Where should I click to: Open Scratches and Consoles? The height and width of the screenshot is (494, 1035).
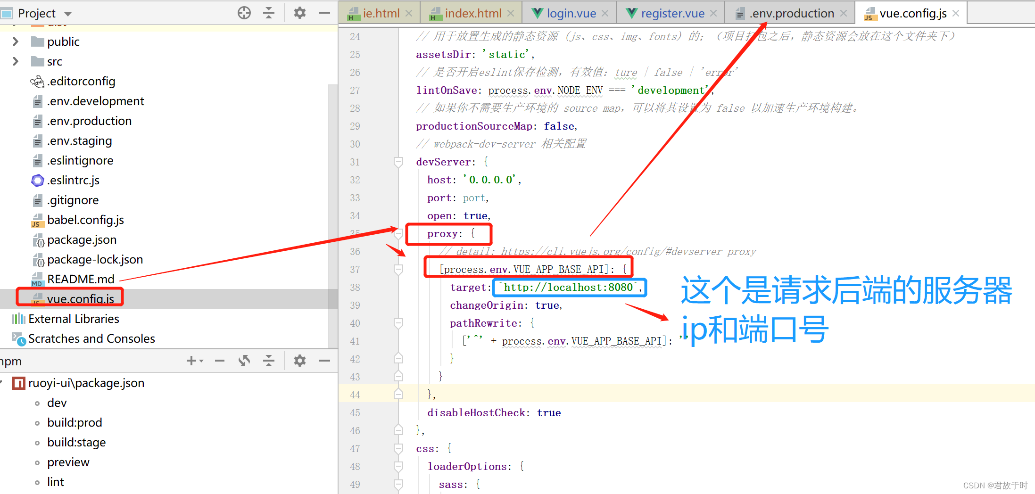point(91,338)
